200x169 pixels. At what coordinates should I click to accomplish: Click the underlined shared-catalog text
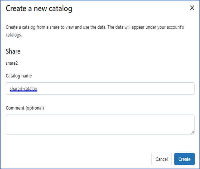coord(24,89)
